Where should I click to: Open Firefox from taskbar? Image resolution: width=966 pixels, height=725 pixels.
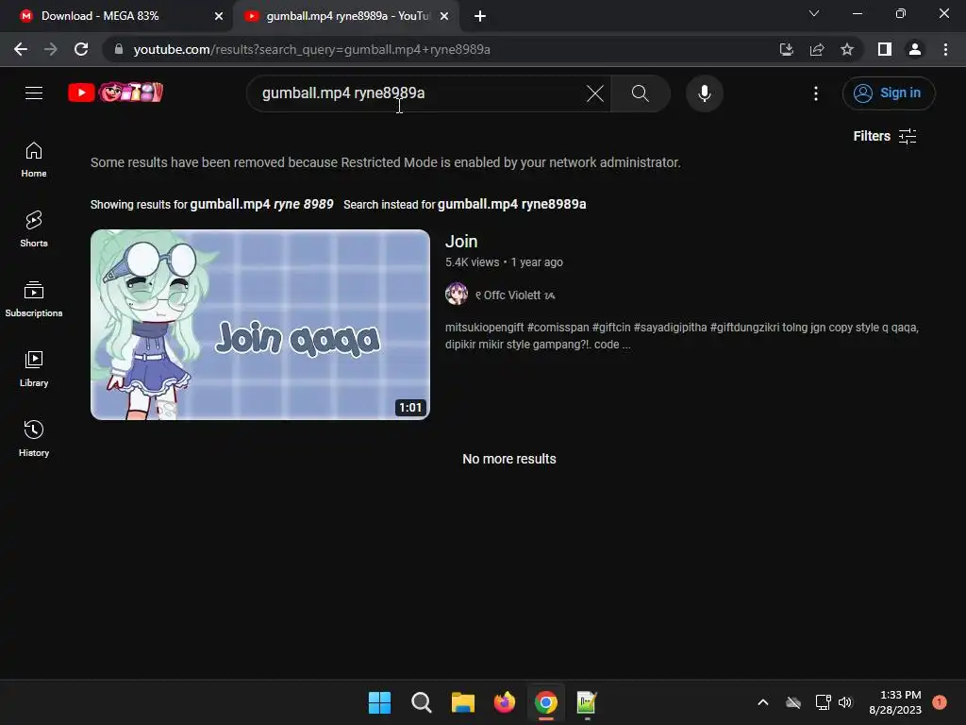click(505, 702)
